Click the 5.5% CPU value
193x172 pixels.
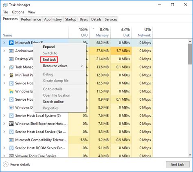84,140
